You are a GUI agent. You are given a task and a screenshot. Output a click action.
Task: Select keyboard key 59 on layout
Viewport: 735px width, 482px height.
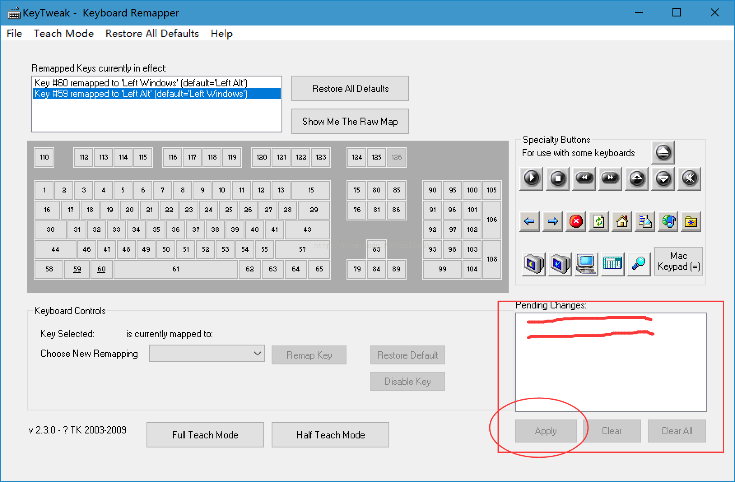[77, 269]
